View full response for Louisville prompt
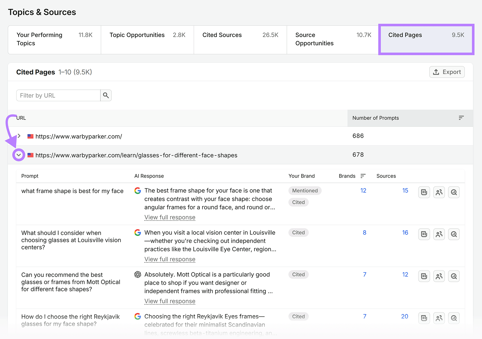The image size is (482, 339). tap(170, 259)
